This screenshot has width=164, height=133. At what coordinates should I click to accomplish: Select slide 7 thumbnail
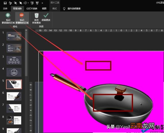14,108
